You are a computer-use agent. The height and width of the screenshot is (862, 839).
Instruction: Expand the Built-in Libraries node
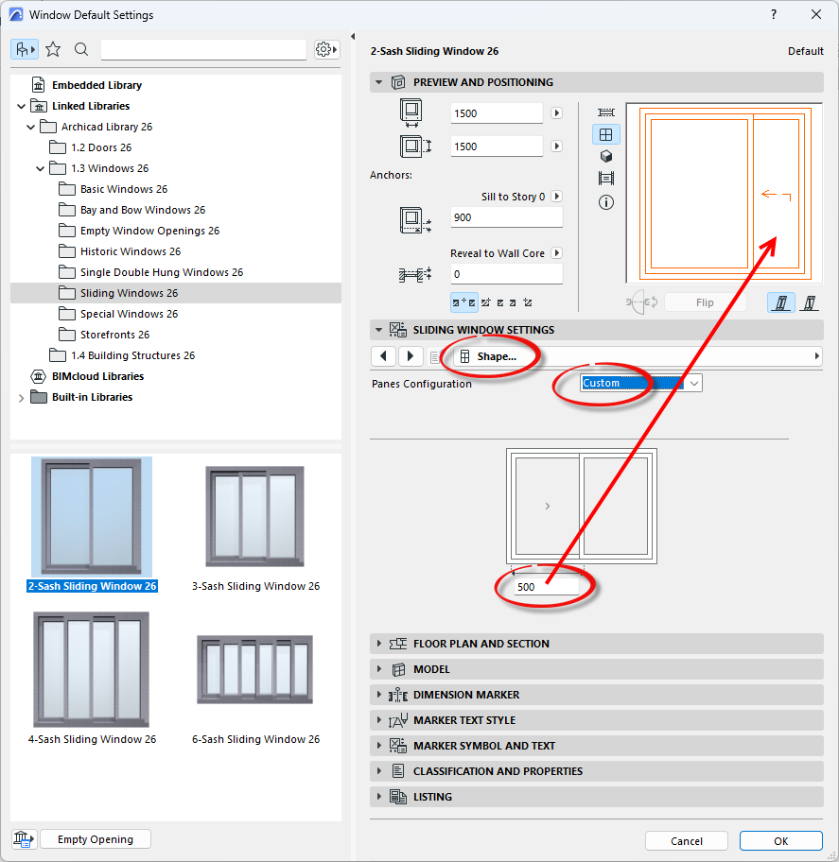[x=21, y=398]
